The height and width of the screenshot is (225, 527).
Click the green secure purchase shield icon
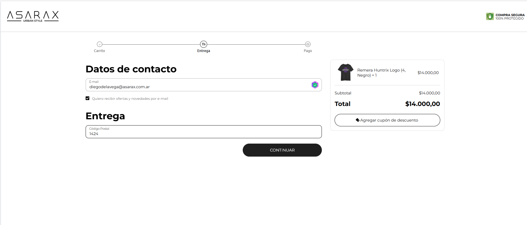[490, 16]
